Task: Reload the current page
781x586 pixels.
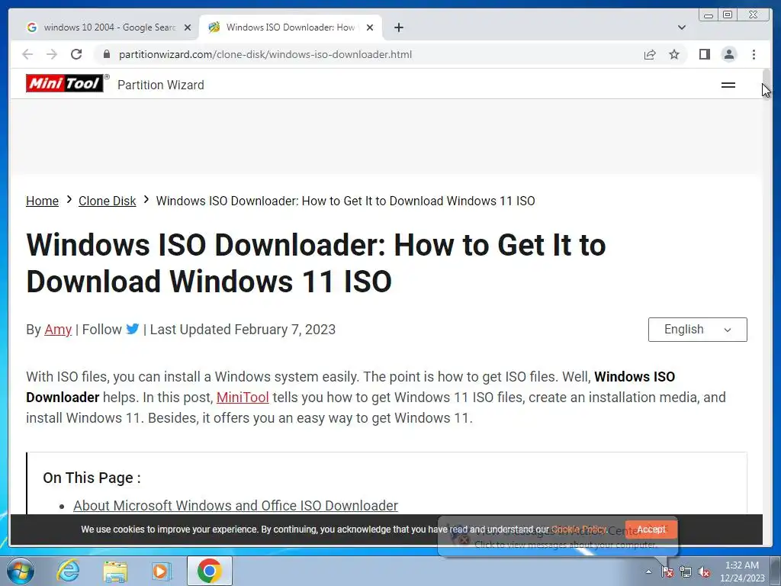Action: pos(76,54)
